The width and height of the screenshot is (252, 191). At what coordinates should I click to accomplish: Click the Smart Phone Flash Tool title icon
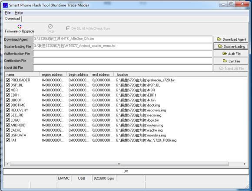click(5, 5)
